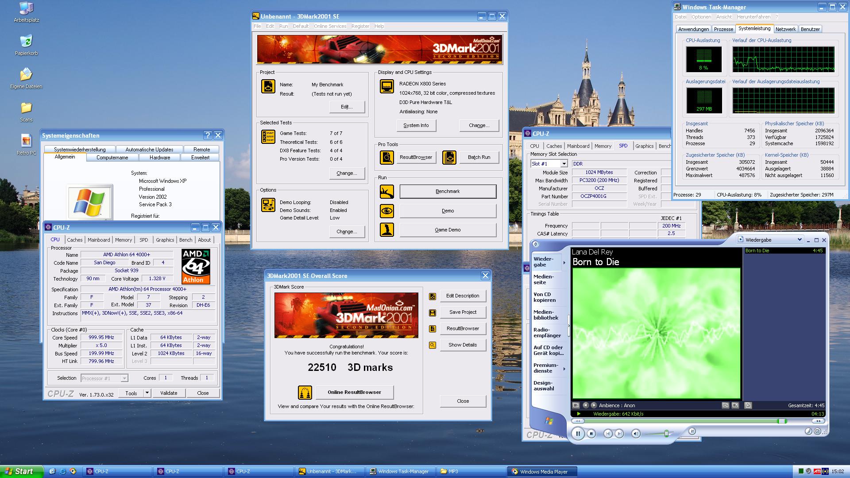The width and height of the screenshot is (850, 478).
Task: Click the eye icon next to Demo in 3DMark
Action: (387, 211)
